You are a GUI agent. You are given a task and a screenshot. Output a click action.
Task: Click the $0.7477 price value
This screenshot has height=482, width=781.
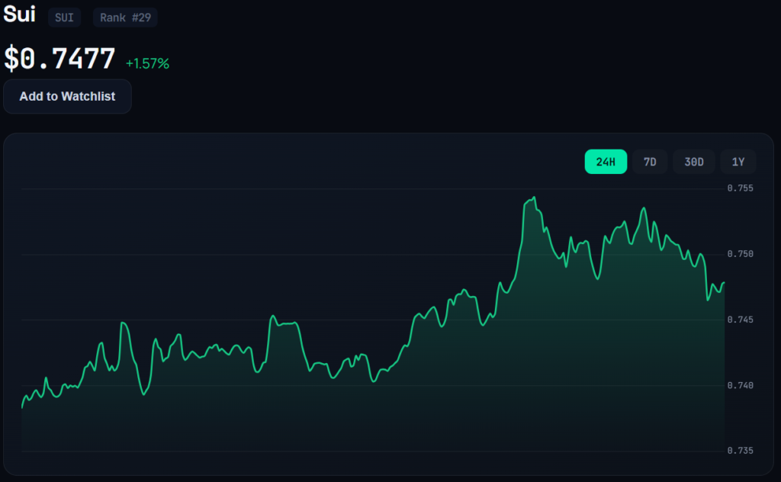click(59, 58)
